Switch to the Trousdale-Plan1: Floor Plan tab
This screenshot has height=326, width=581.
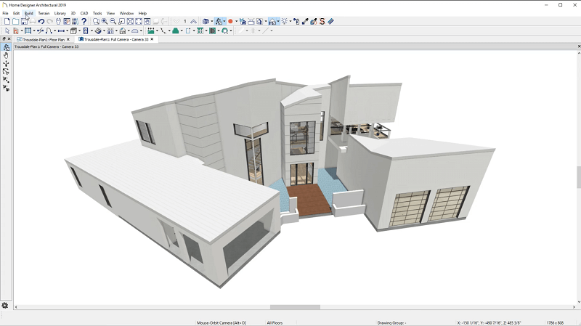pyautogui.click(x=44, y=39)
